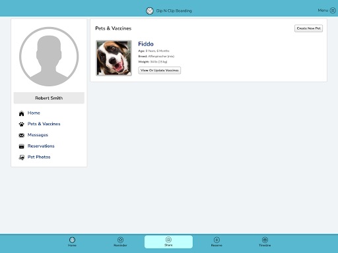Click the Create New Pet button

pyautogui.click(x=308, y=28)
